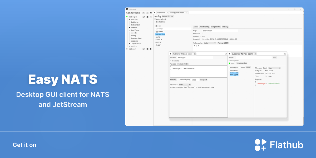Collapse the Key-Value tree node
Screen dimensions: 316x158
pos(130,30)
